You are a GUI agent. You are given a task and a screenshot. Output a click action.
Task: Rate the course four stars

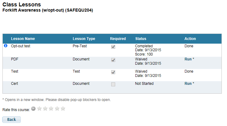57,109
